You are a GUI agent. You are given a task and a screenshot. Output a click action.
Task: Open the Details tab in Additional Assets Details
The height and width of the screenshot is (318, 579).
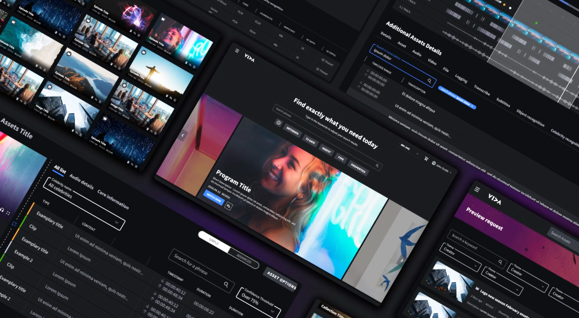(386, 36)
